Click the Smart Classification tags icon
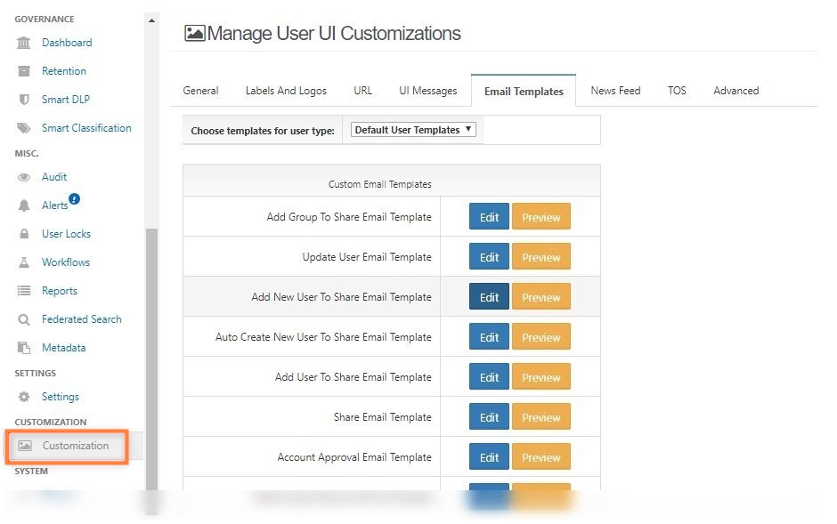 (22, 127)
